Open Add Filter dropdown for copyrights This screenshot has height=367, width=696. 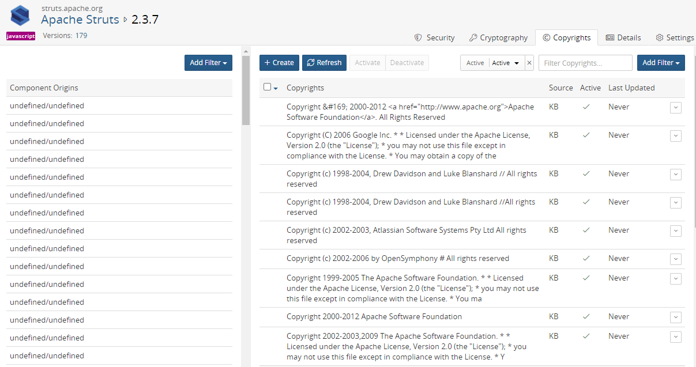pos(661,63)
